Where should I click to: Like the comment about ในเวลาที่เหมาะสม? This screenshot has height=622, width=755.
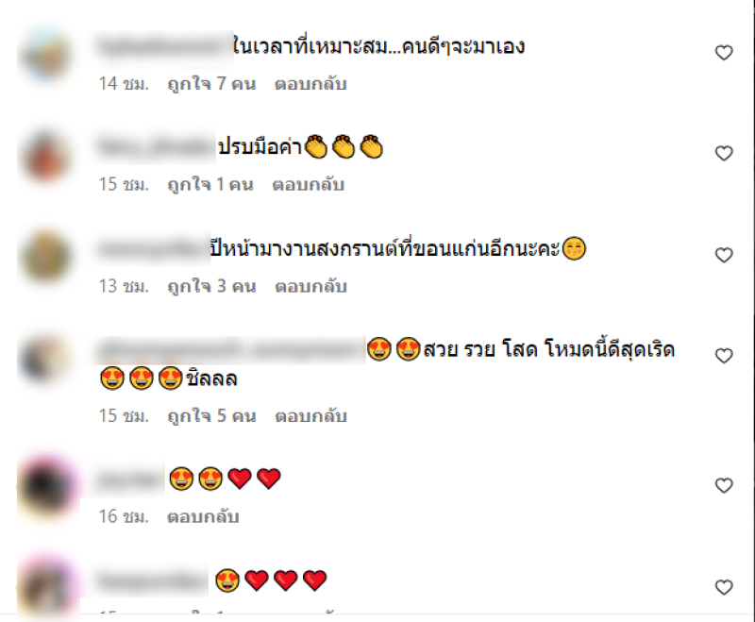pyautogui.click(x=723, y=53)
